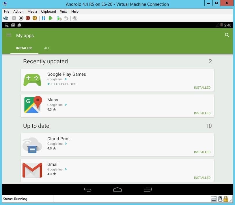This screenshot has height=205, width=235.
Task: Click the Recently updated count 2
Action: pyautogui.click(x=210, y=61)
